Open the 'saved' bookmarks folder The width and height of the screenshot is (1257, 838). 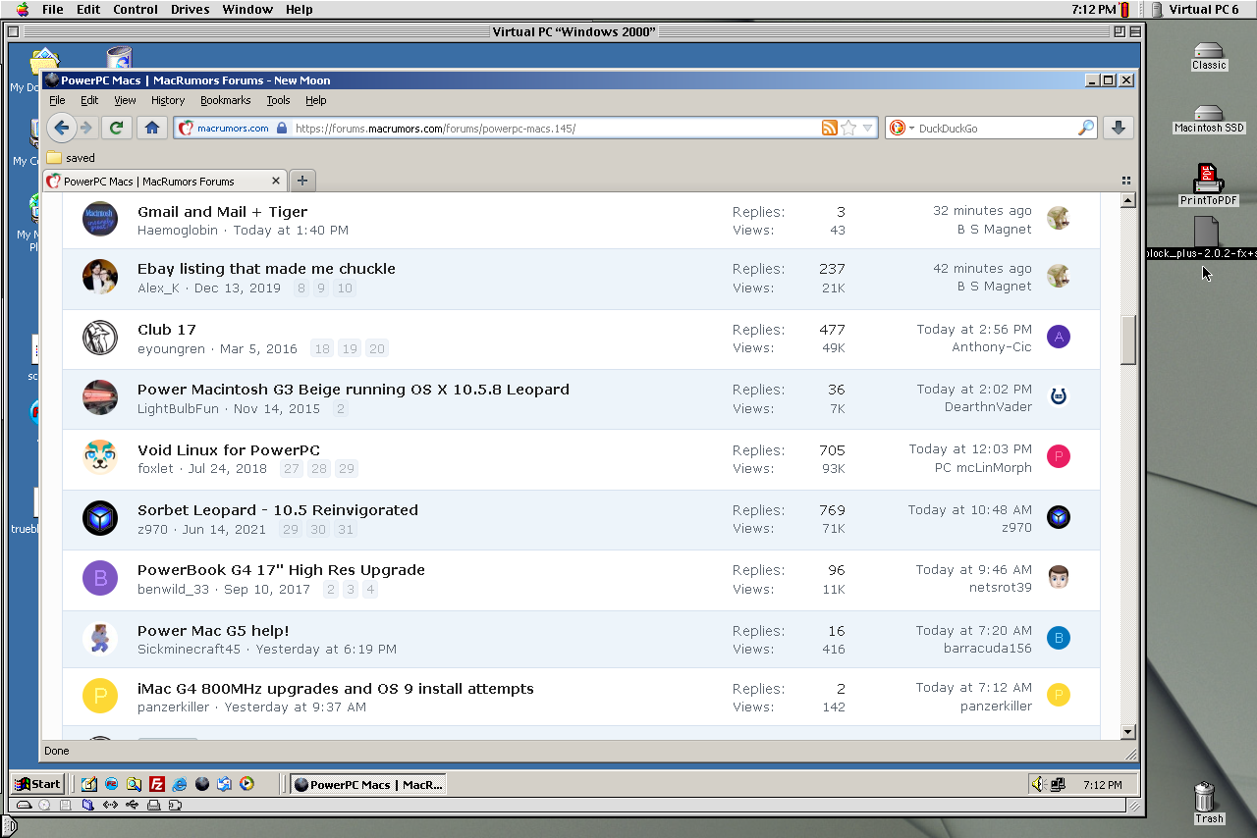click(x=71, y=158)
